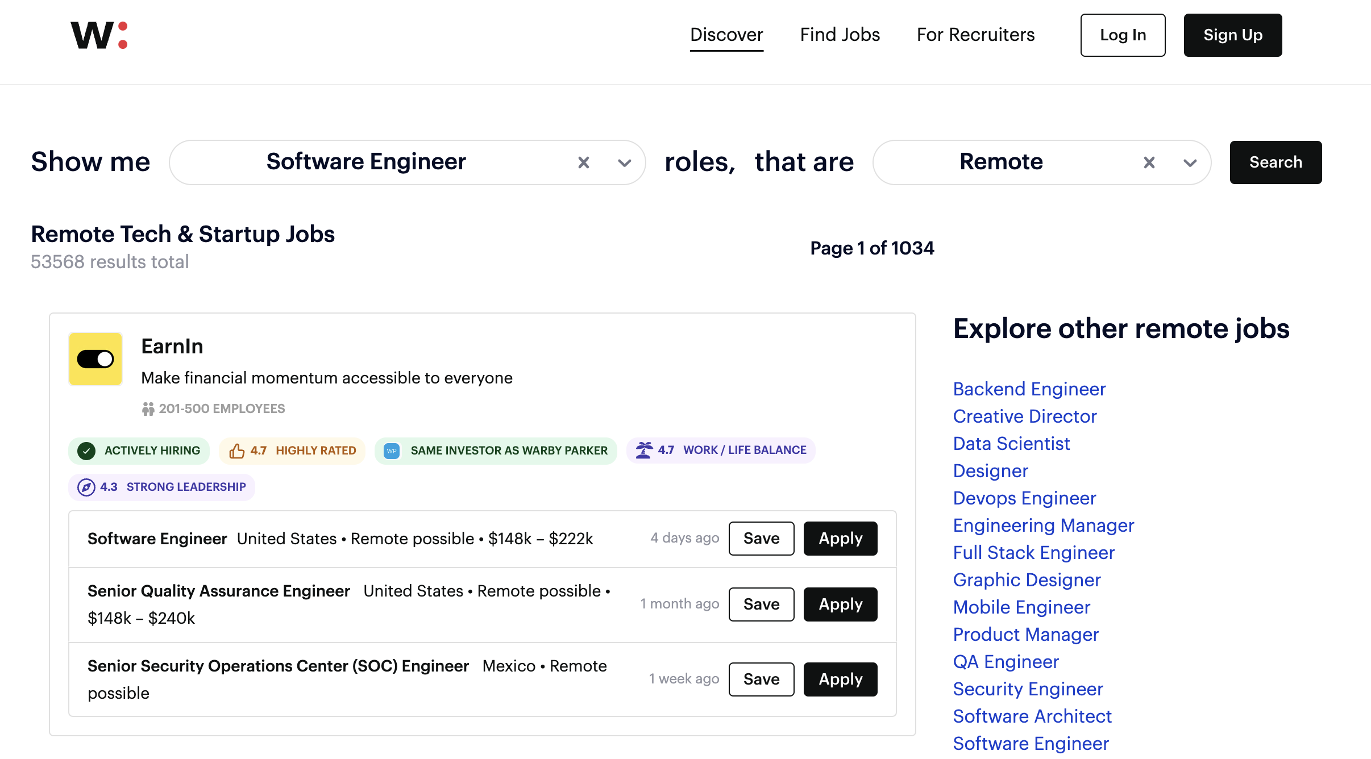This screenshot has width=1371, height=759.
Task: Save the Software Engineer job
Action: click(761, 539)
